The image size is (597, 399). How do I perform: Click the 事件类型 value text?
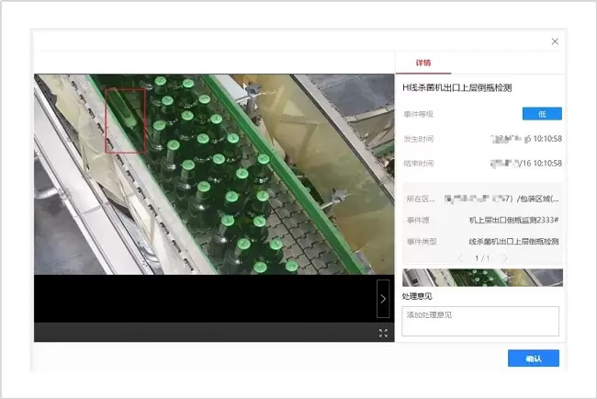[514, 241]
